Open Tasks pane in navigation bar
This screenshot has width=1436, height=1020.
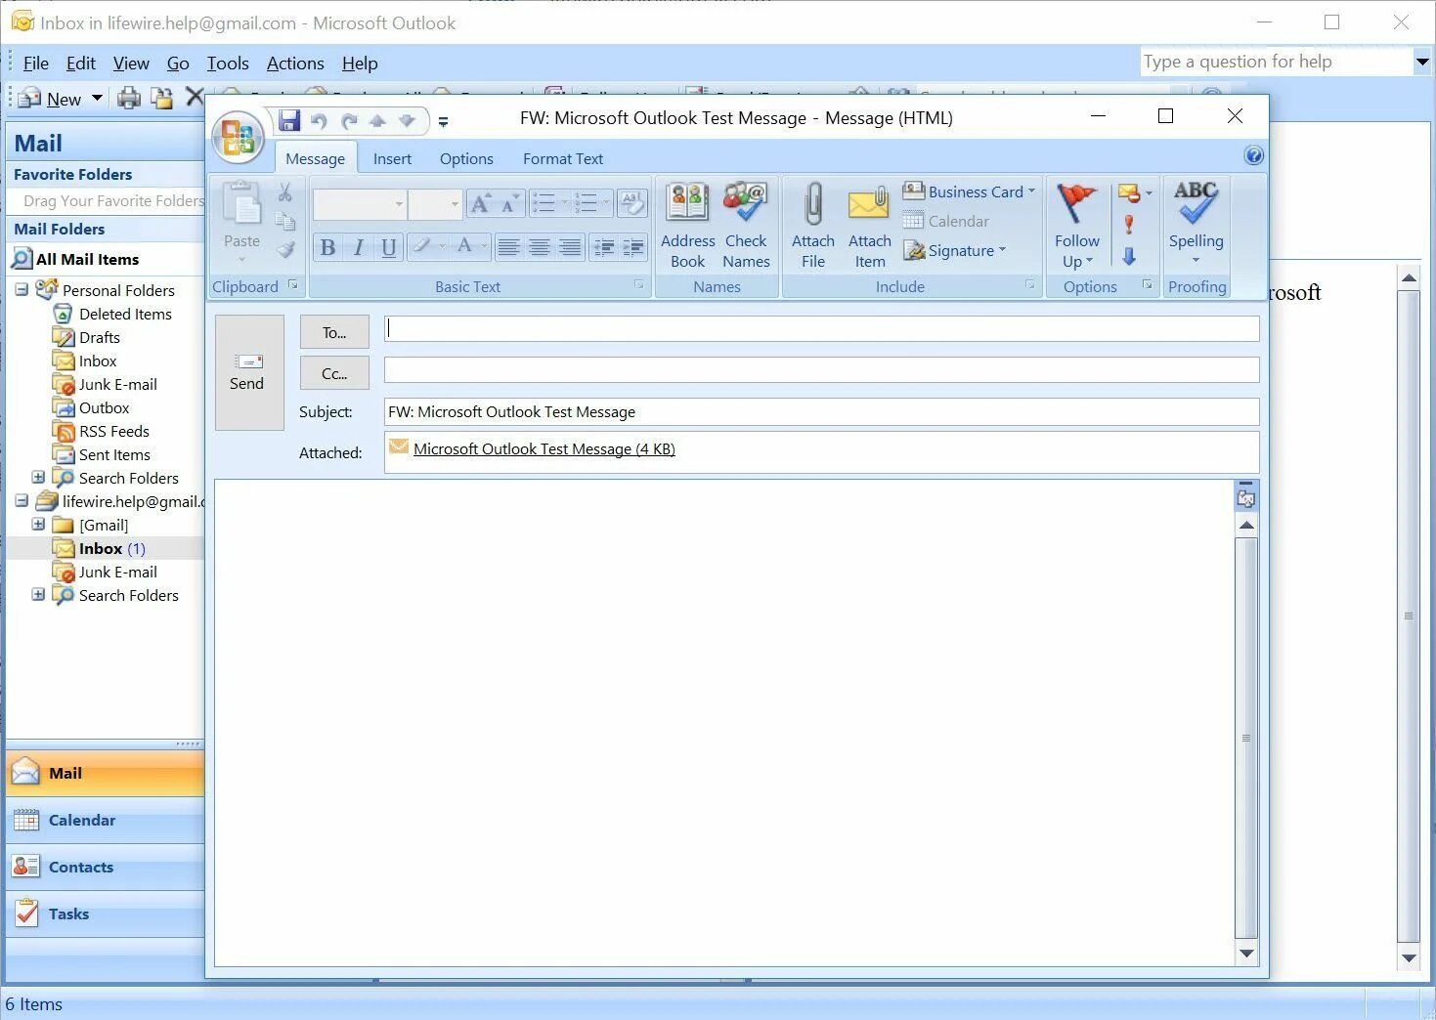click(x=105, y=914)
